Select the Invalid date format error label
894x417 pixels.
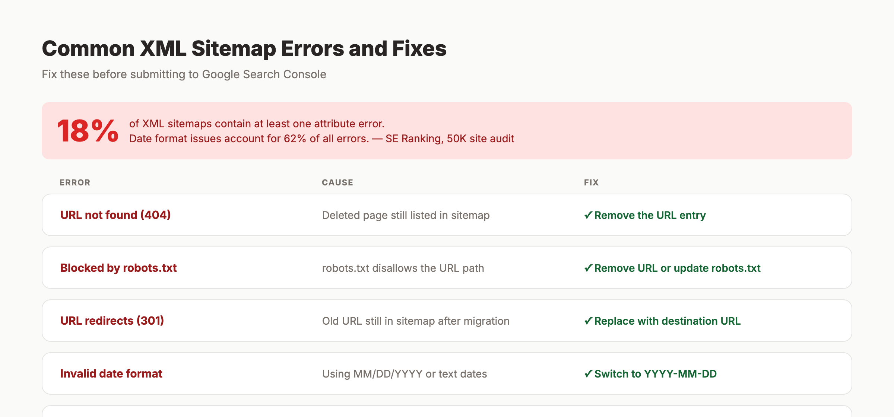(111, 373)
